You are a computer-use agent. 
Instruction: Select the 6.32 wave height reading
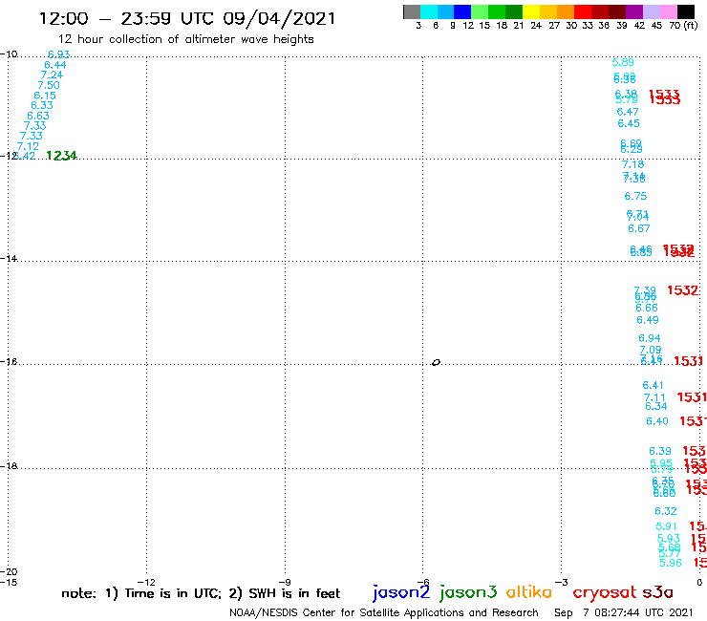(x=666, y=511)
